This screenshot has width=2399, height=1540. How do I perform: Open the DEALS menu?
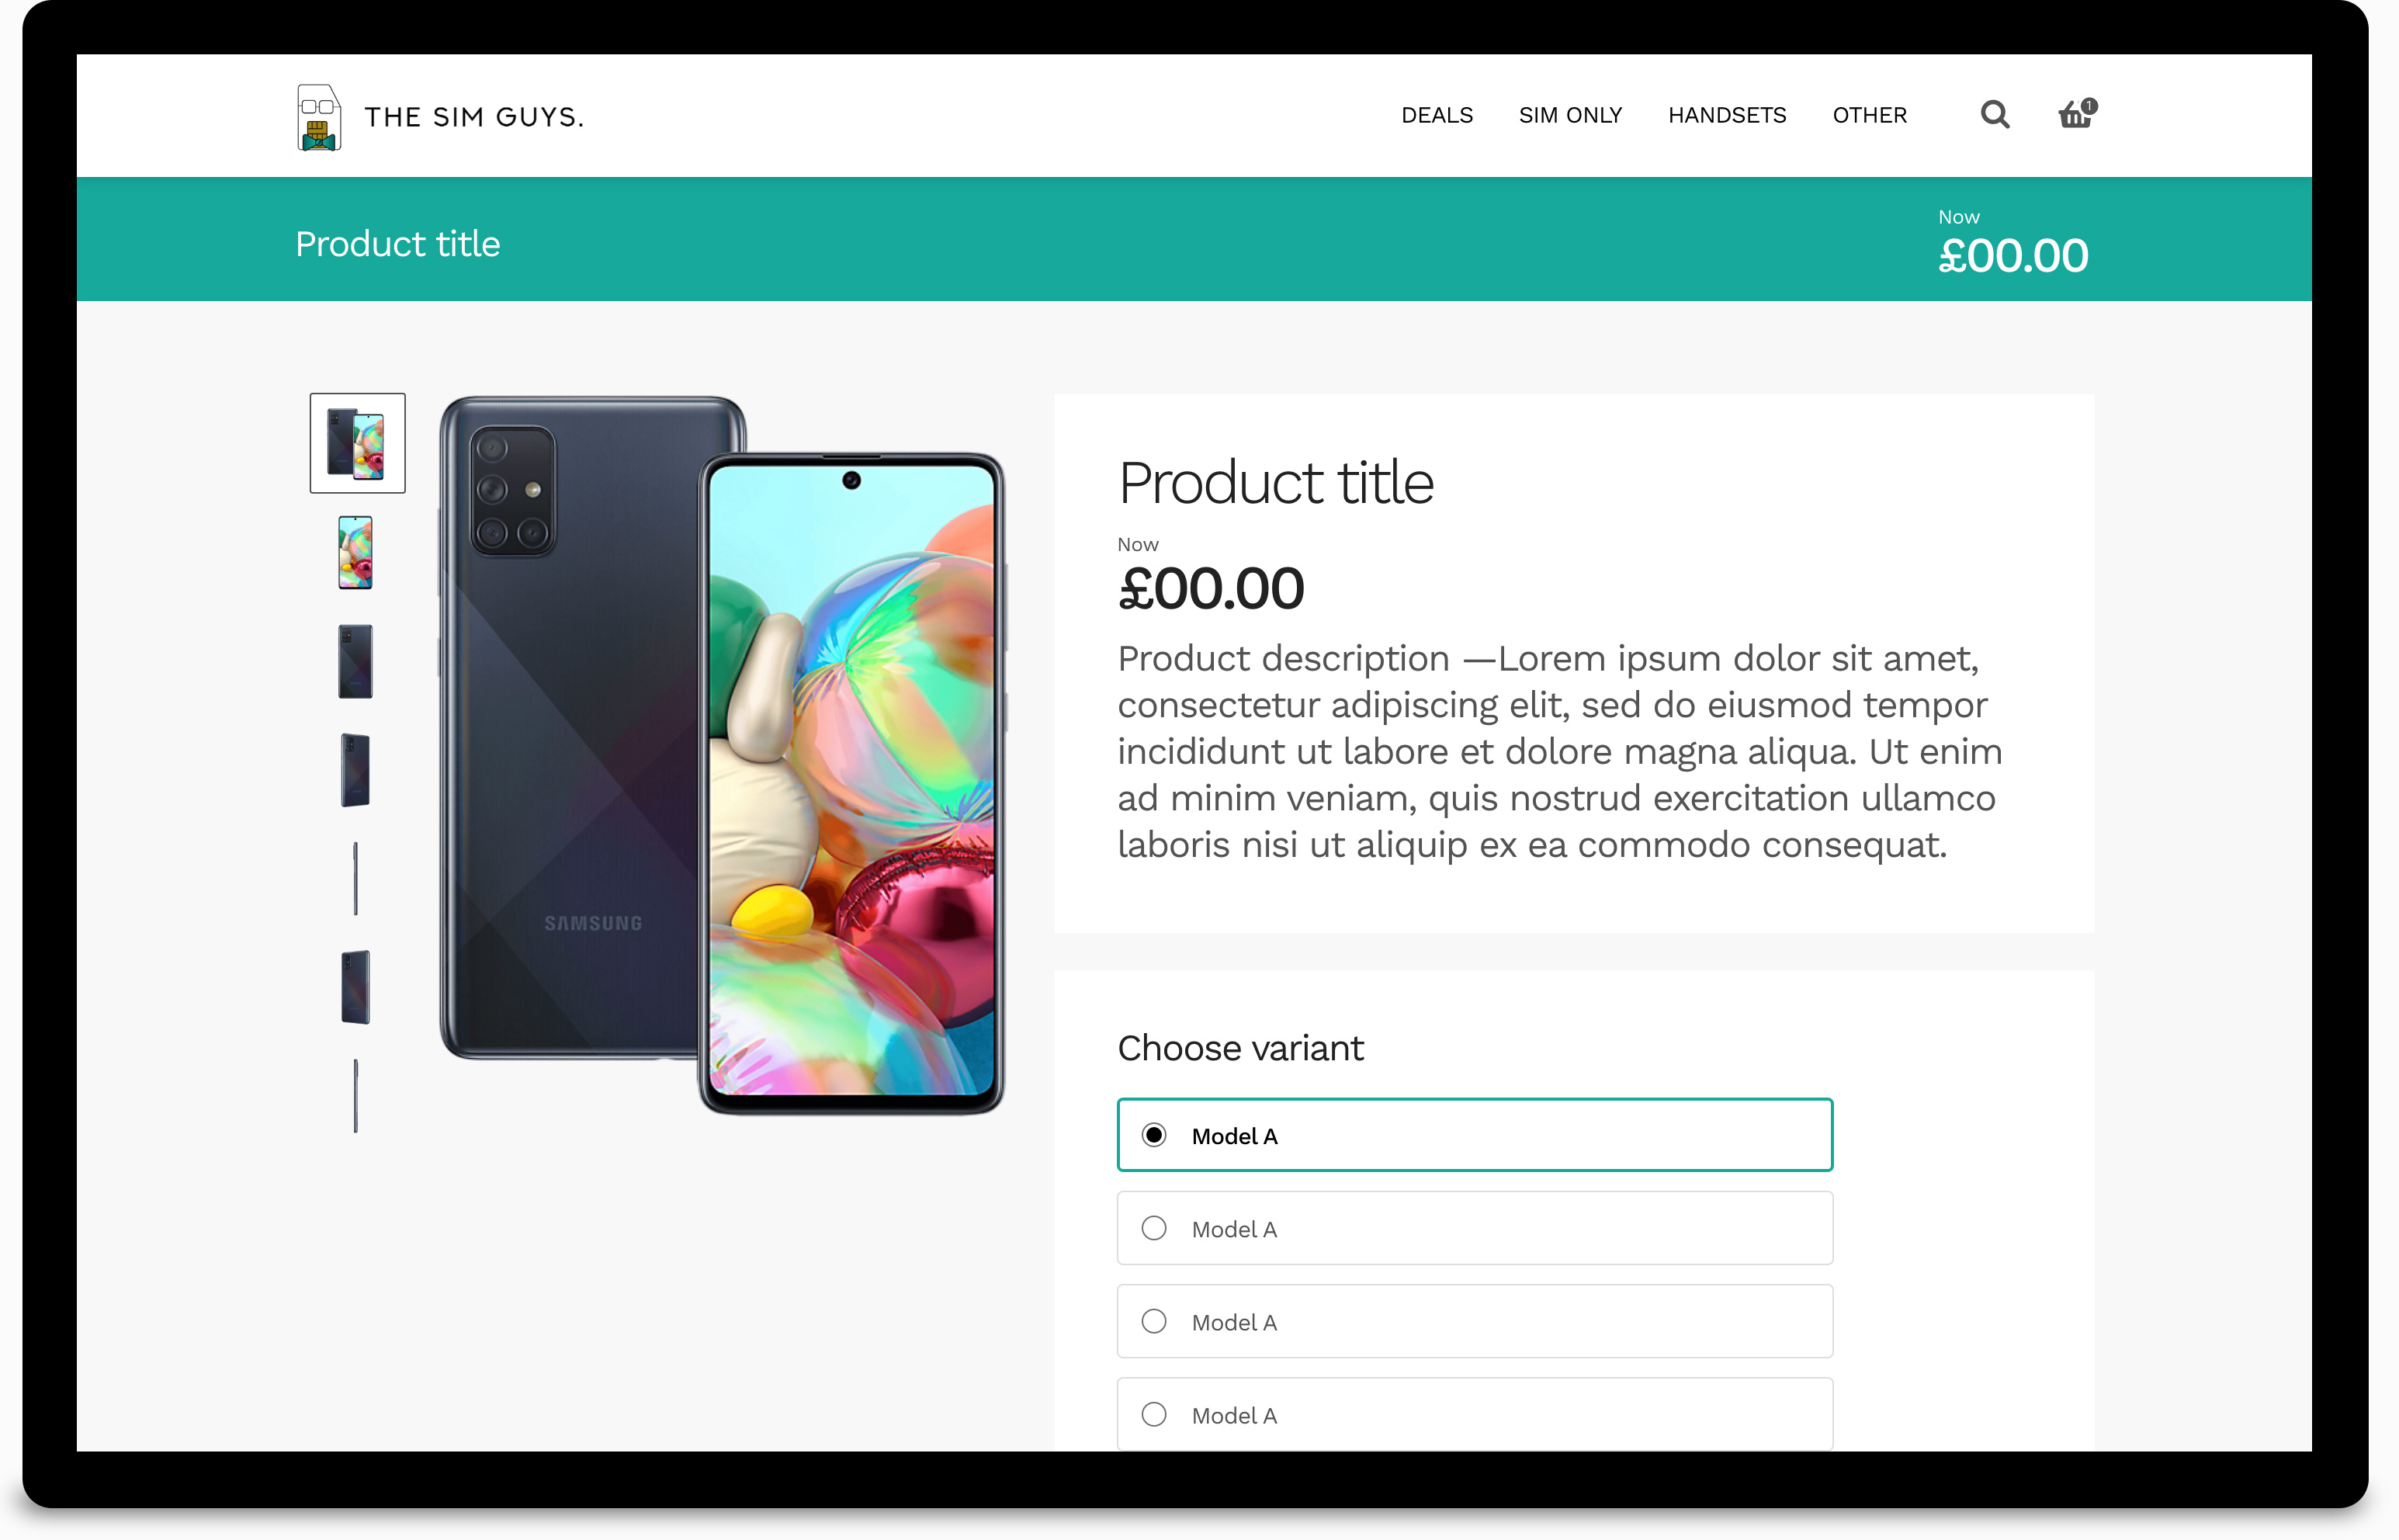click(1437, 115)
